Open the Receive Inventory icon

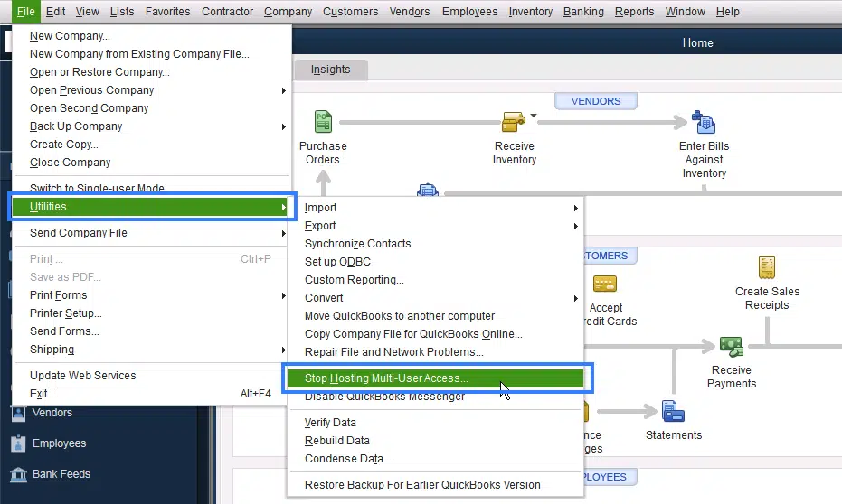(x=514, y=121)
